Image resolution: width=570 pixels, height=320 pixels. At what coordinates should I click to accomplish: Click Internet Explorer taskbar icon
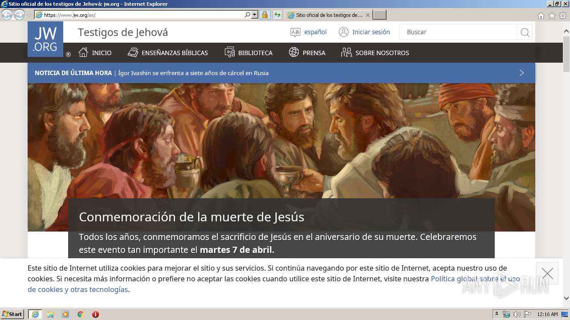(35, 314)
